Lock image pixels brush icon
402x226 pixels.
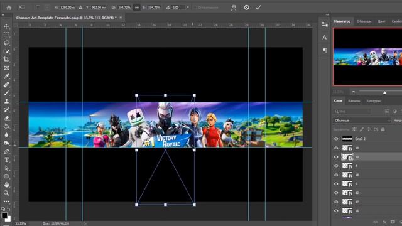pyautogui.click(x=362, y=129)
